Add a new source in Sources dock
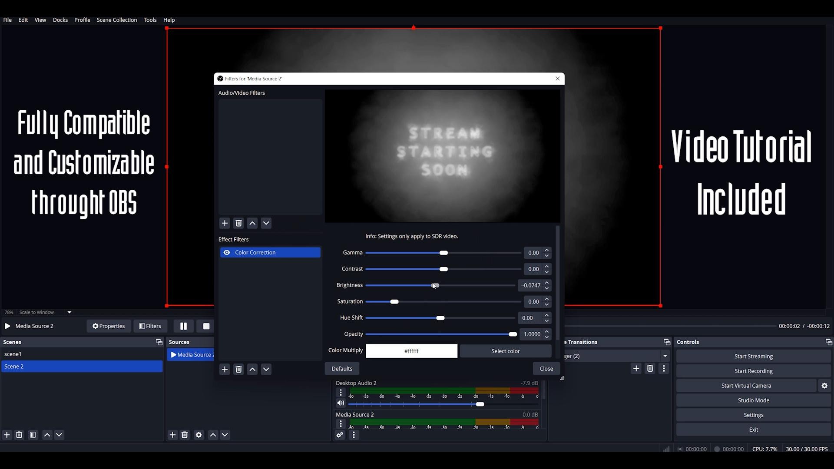This screenshot has height=469, width=834. tap(172, 435)
